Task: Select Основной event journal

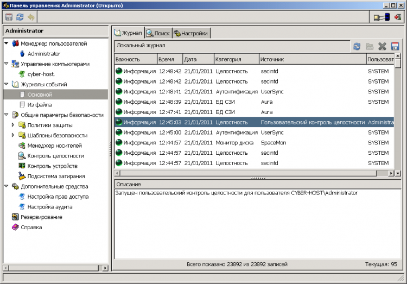Action: coord(40,94)
